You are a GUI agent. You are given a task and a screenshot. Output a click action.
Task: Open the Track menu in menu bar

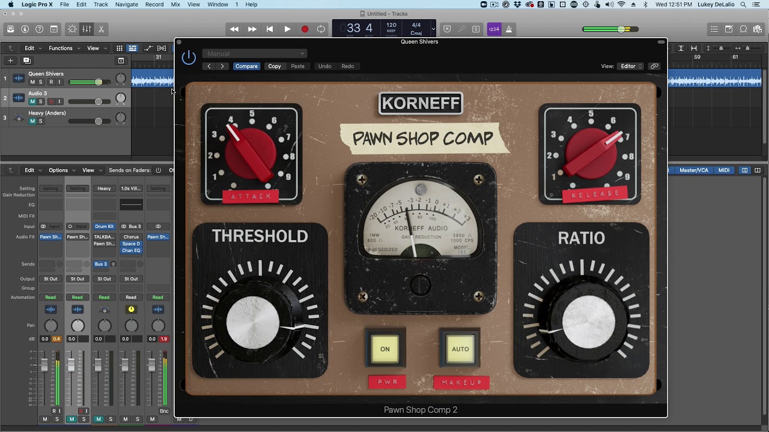tap(101, 4)
